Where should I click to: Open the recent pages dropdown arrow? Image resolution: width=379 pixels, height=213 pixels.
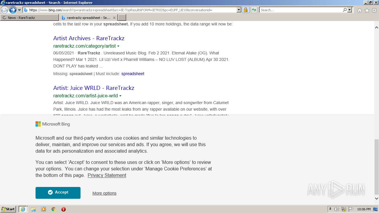(x=19, y=10)
